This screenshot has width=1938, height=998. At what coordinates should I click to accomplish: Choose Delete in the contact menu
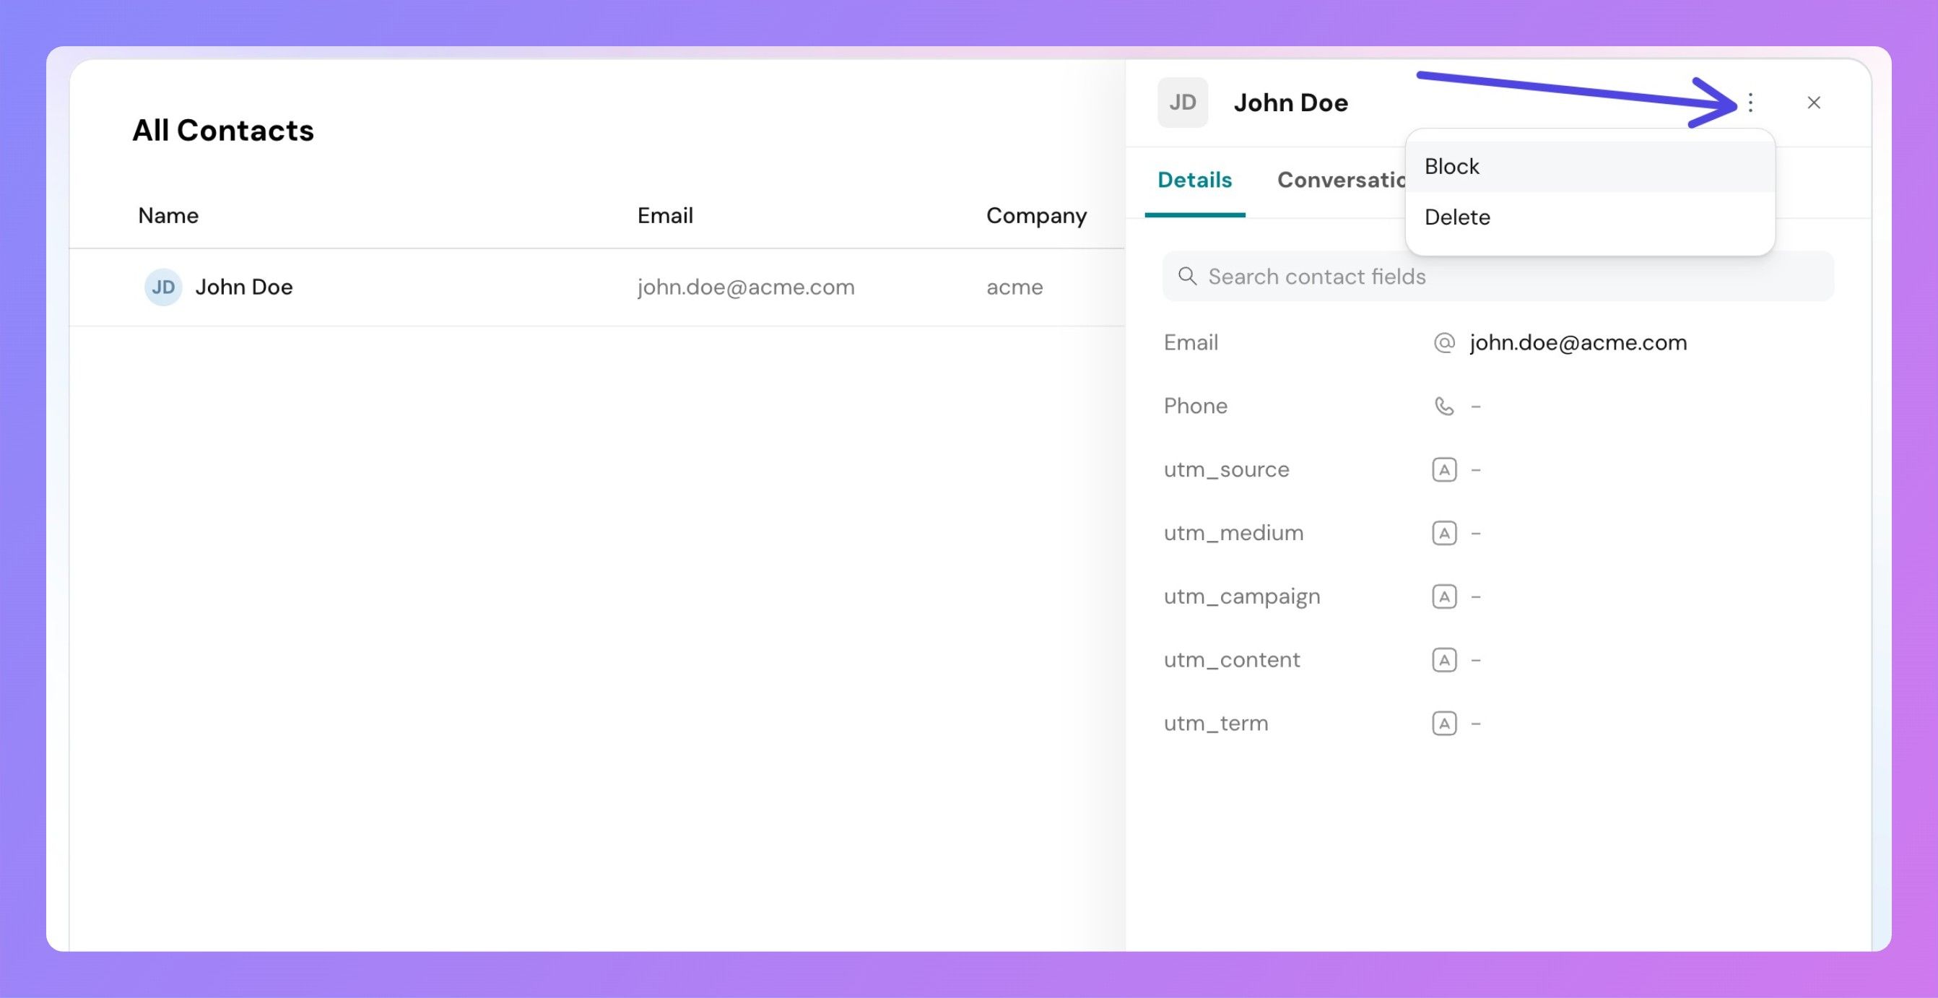pos(1456,217)
